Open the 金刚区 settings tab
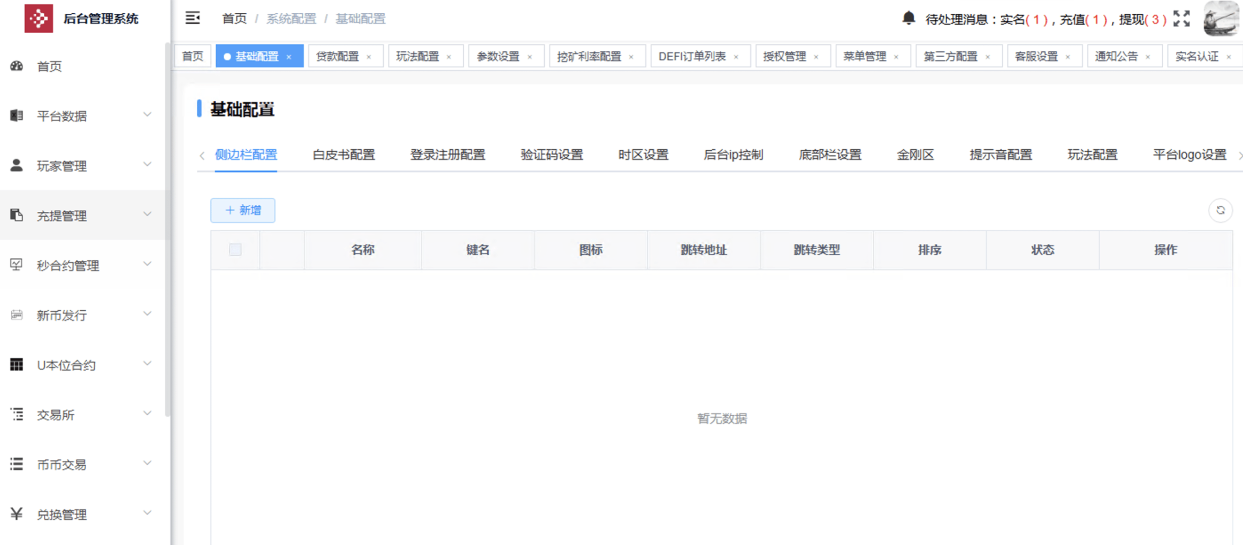The image size is (1243, 545). [x=915, y=155]
